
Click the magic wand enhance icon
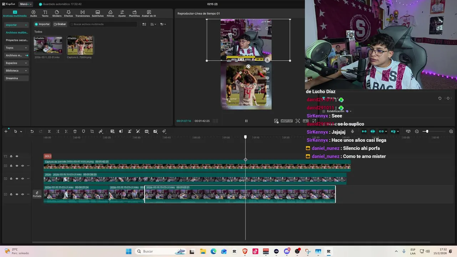(138, 131)
